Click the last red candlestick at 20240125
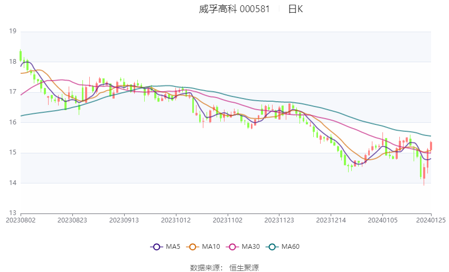The width and height of the screenshot is (449, 272). 431,145
